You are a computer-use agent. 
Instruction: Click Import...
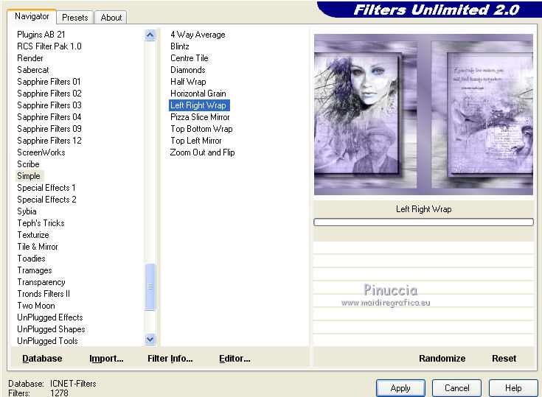pyautogui.click(x=106, y=359)
